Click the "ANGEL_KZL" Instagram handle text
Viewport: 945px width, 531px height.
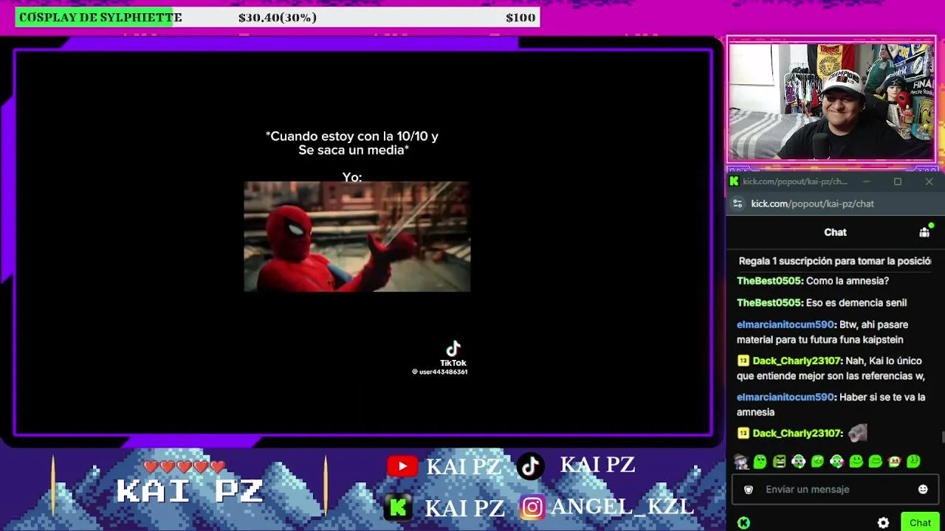click(x=622, y=507)
